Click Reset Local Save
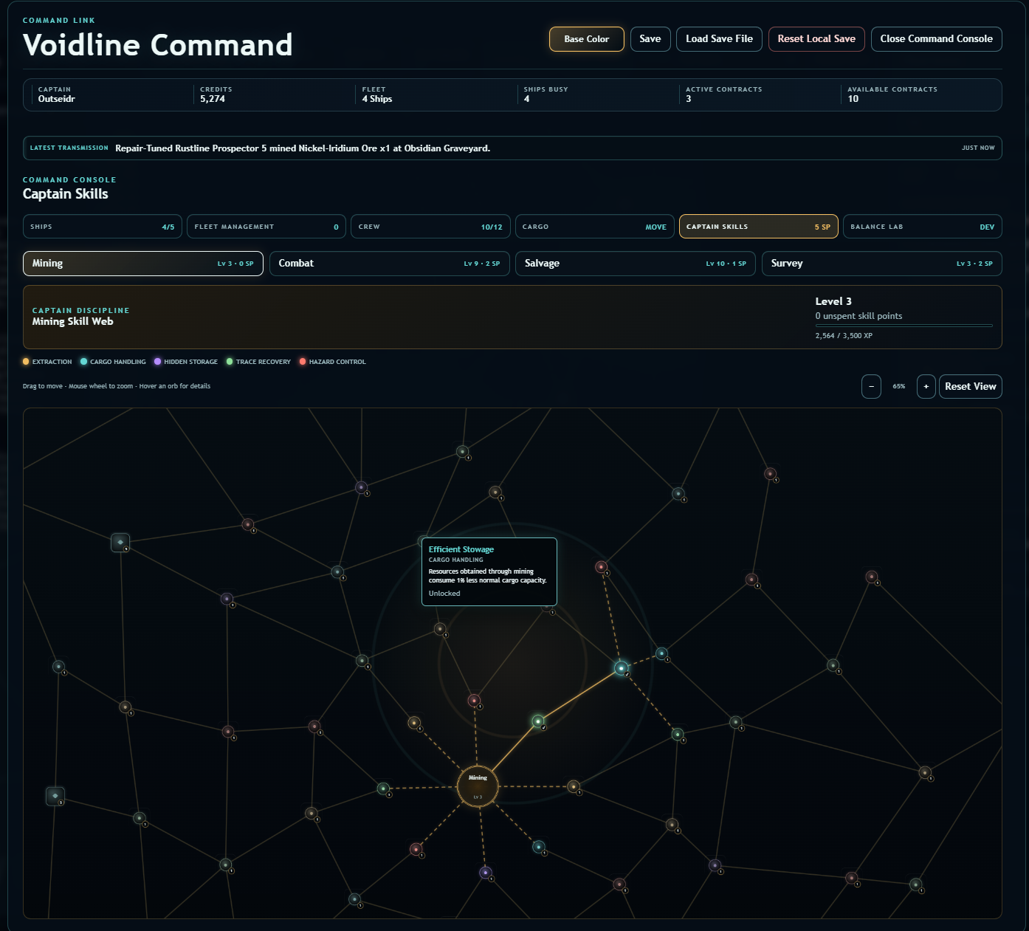1029x931 pixels. (x=816, y=39)
